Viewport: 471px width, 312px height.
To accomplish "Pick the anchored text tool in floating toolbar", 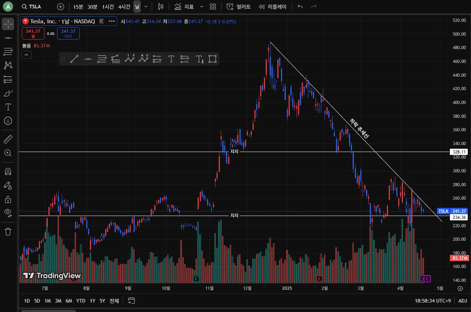I will 200,59.
